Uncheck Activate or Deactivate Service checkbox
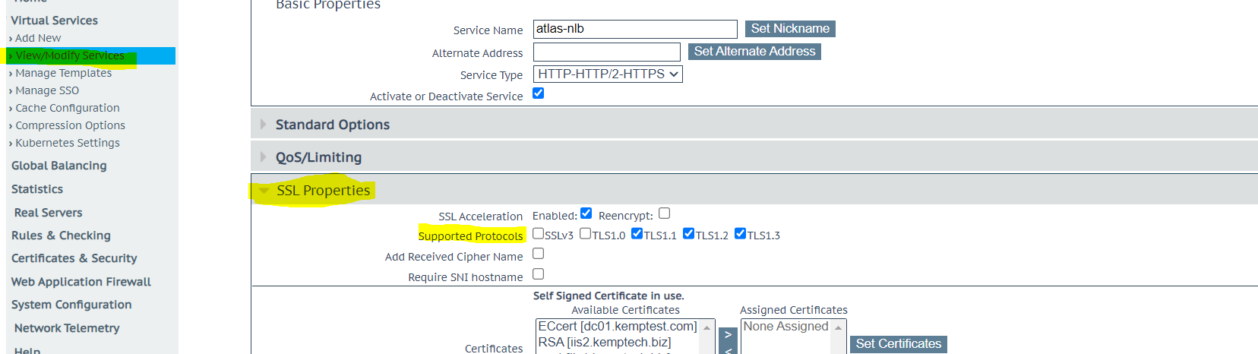Screen dimensions: 1258x354 [x=539, y=93]
